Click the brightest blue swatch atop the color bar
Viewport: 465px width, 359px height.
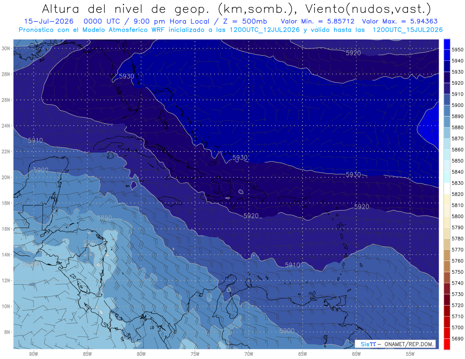click(x=447, y=44)
